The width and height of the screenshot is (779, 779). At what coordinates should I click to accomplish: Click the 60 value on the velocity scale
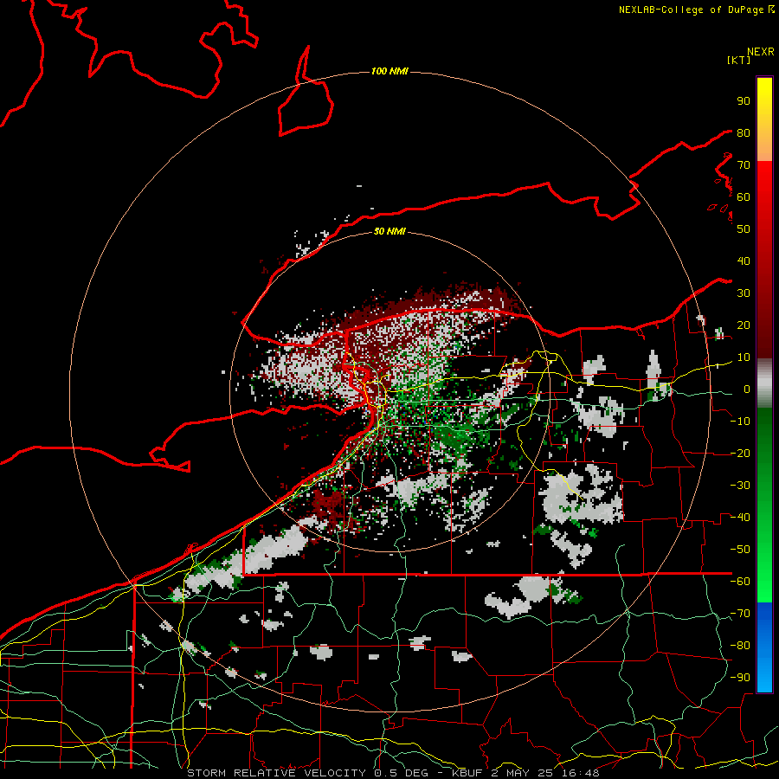pyautogui.click(x=744, y=196)
